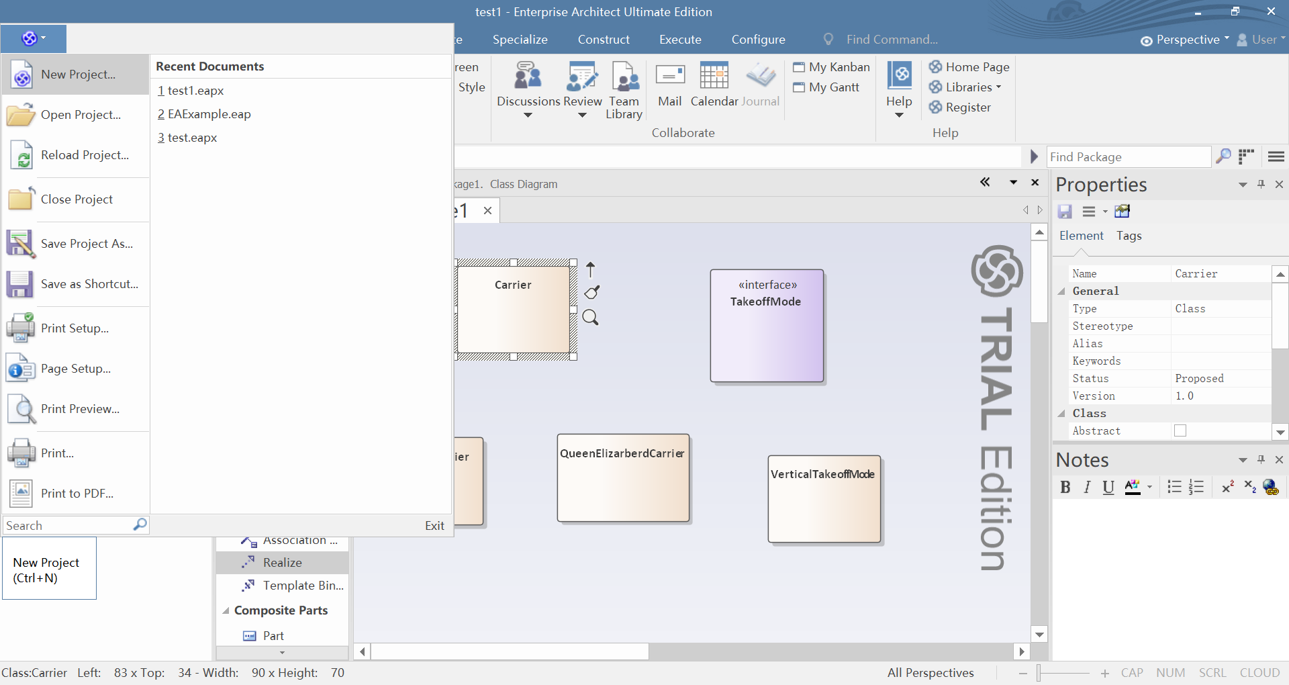Image resolution: width=1289 pixels, height=685 pixels.
Task: Toggle auto-hide pin on Notes panel
Action: (1261, 459)
